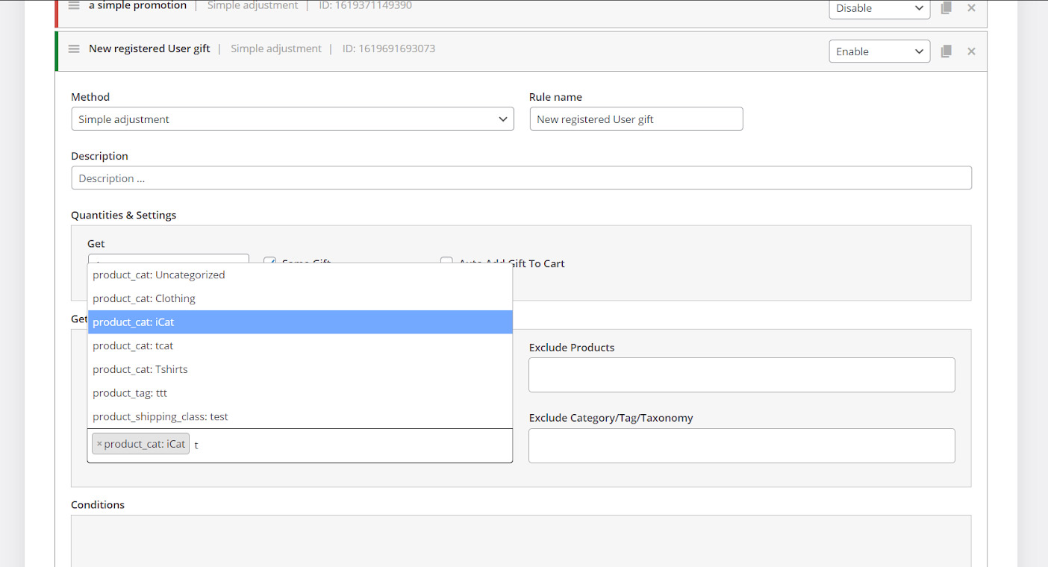Toggle the Auto Add Gift To Cart checkbox

coord(446,262)
